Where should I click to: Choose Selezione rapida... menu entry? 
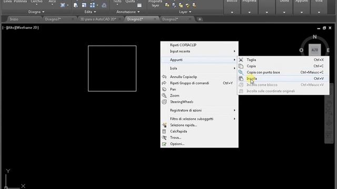(199, 125)
